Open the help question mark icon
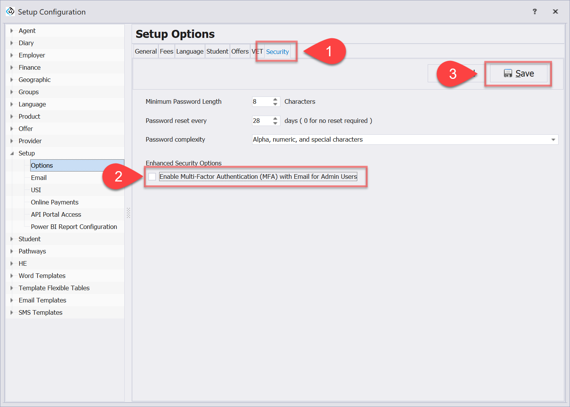This screenshot has width=570, height=407. click(x=534, y=11)
